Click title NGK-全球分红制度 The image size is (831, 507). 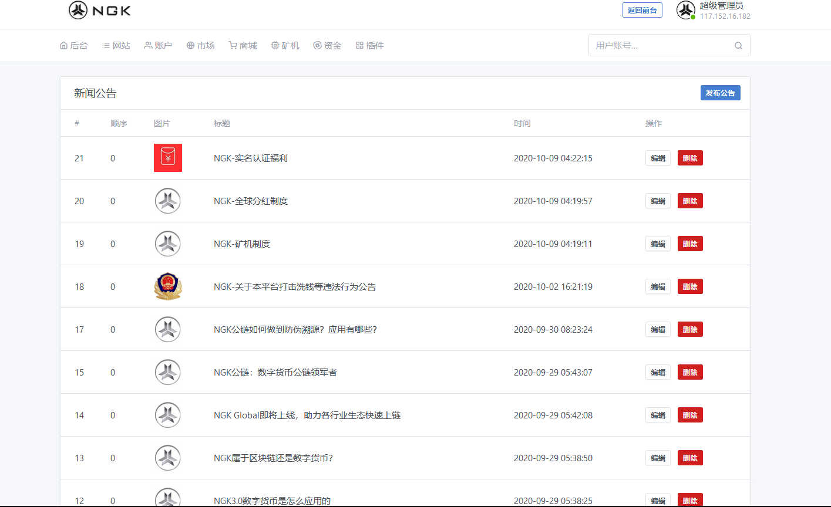pyautogui.click(x=251, y=201)
